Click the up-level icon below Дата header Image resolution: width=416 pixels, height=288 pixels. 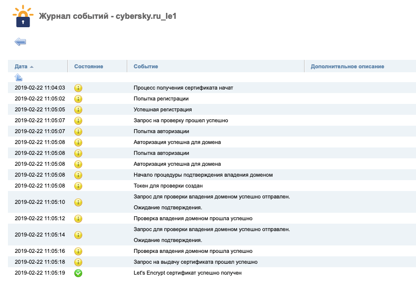(x=18, y=77)
